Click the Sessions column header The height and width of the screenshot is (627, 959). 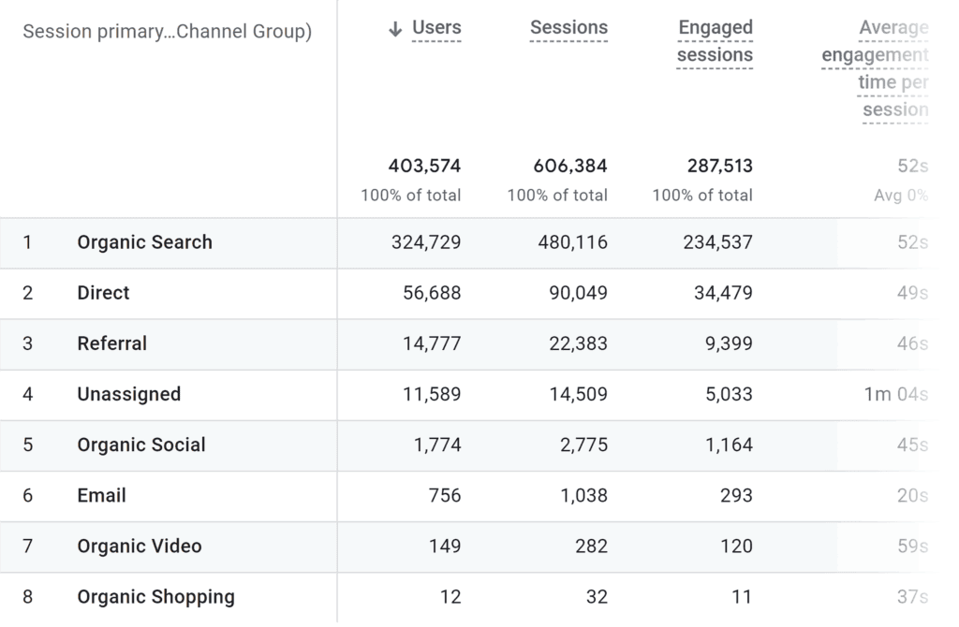pyautogui.click(x=568, y=27)
